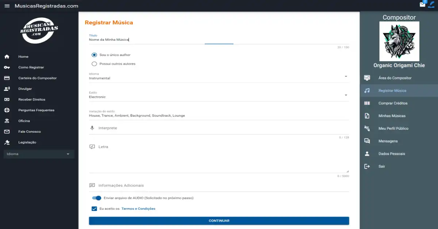
Task: Open the Estilo Electronic dropdown
Action: 345,95
